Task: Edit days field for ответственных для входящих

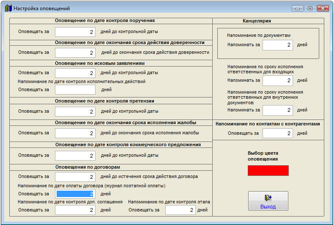Action: pos(277,81)
